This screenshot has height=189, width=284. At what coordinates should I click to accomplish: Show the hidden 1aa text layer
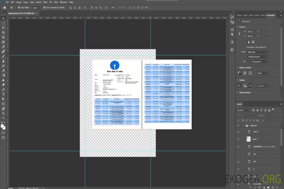238,154
